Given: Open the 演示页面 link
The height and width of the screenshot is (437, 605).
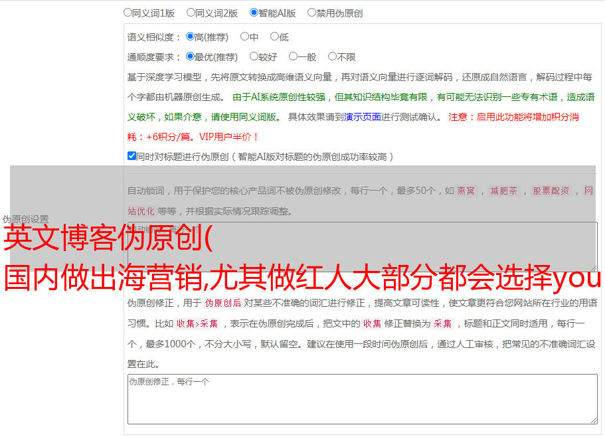Looking at the screenshot, I should pos(362,117).
